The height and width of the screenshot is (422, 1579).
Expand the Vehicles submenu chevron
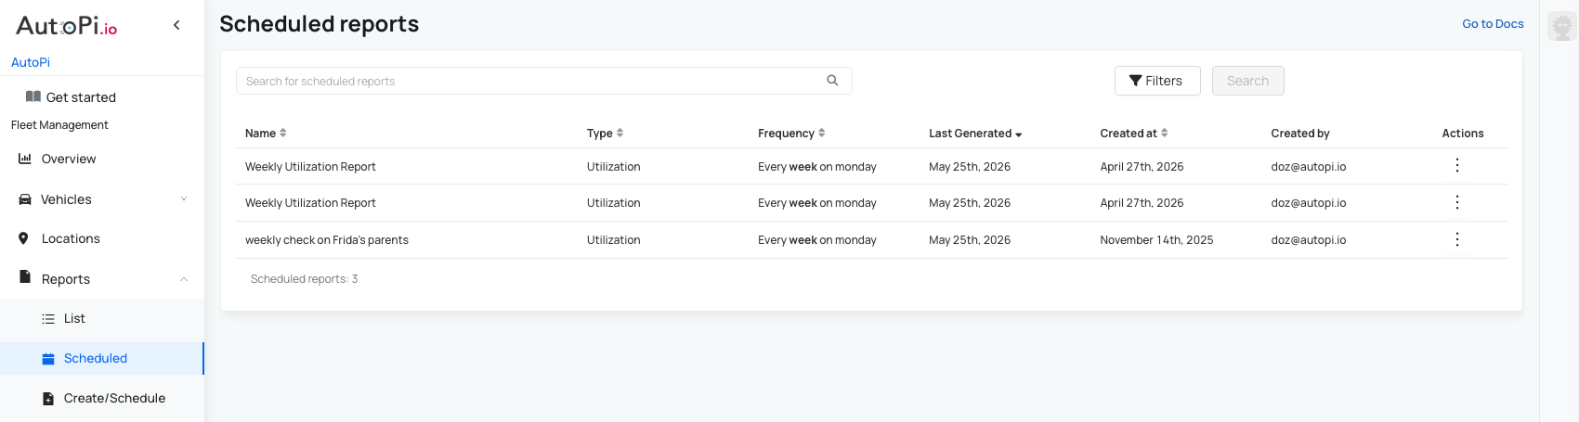184,199
